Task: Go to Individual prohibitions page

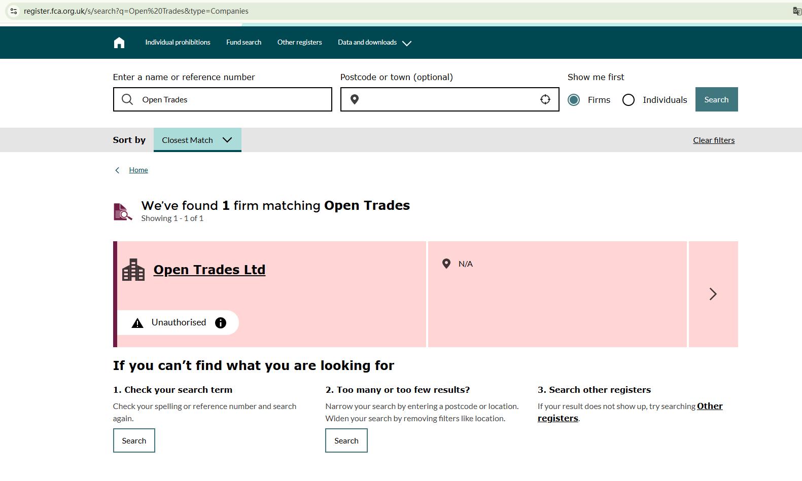Action: (178, 43)
